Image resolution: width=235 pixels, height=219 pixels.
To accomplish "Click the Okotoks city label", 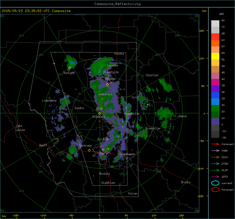I will (104, 173).
